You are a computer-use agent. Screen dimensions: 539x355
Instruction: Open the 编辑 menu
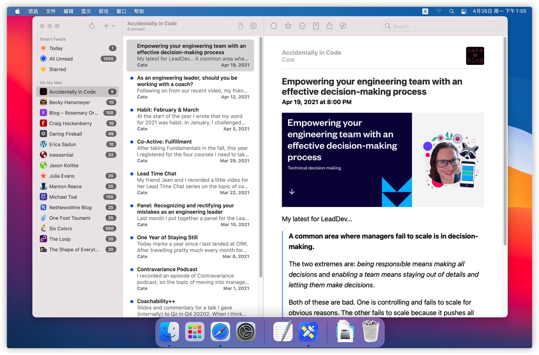[x=68, y=11]
